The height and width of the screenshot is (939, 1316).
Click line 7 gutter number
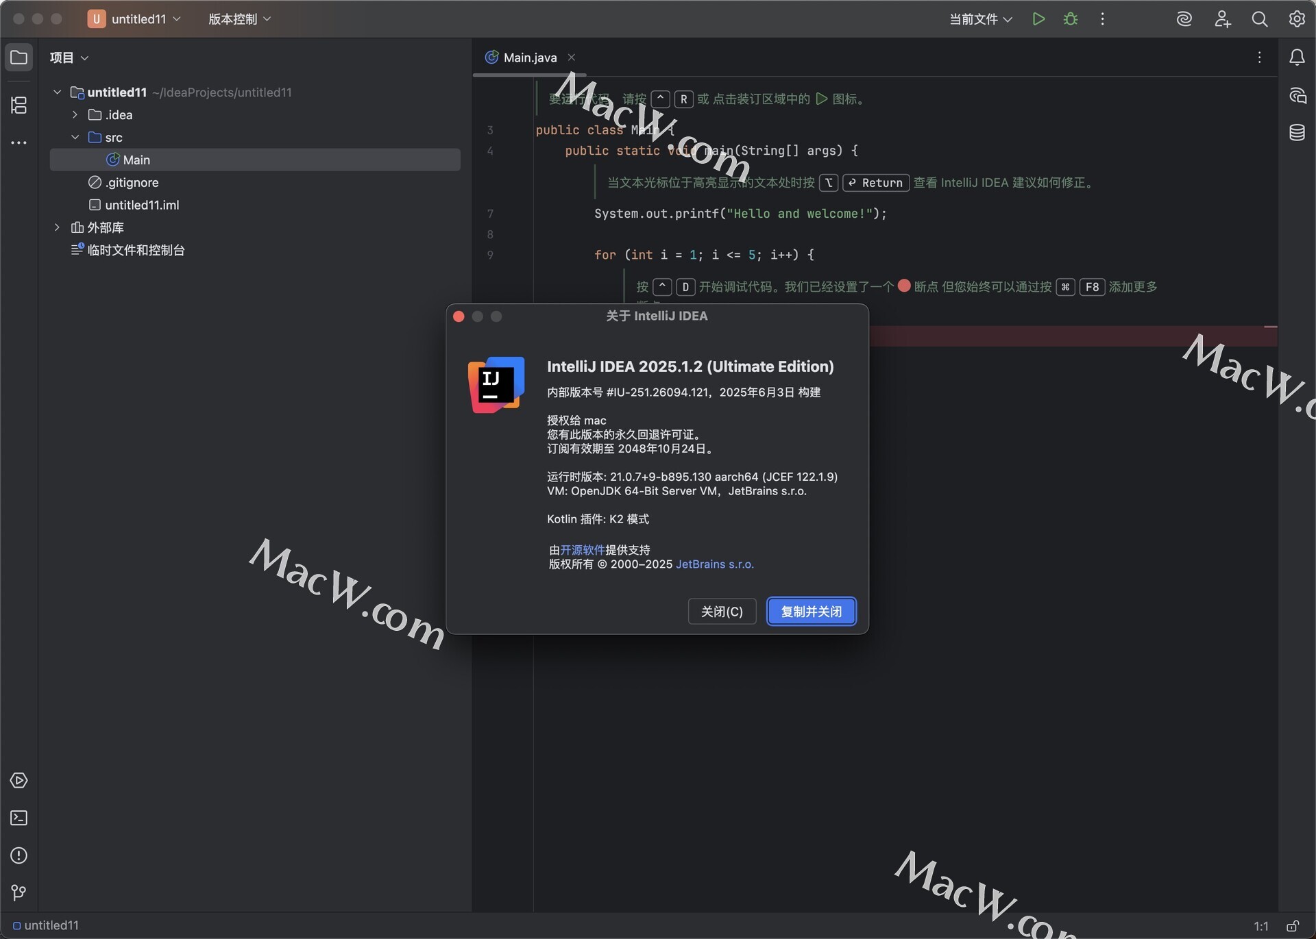(x=490, y=214)
